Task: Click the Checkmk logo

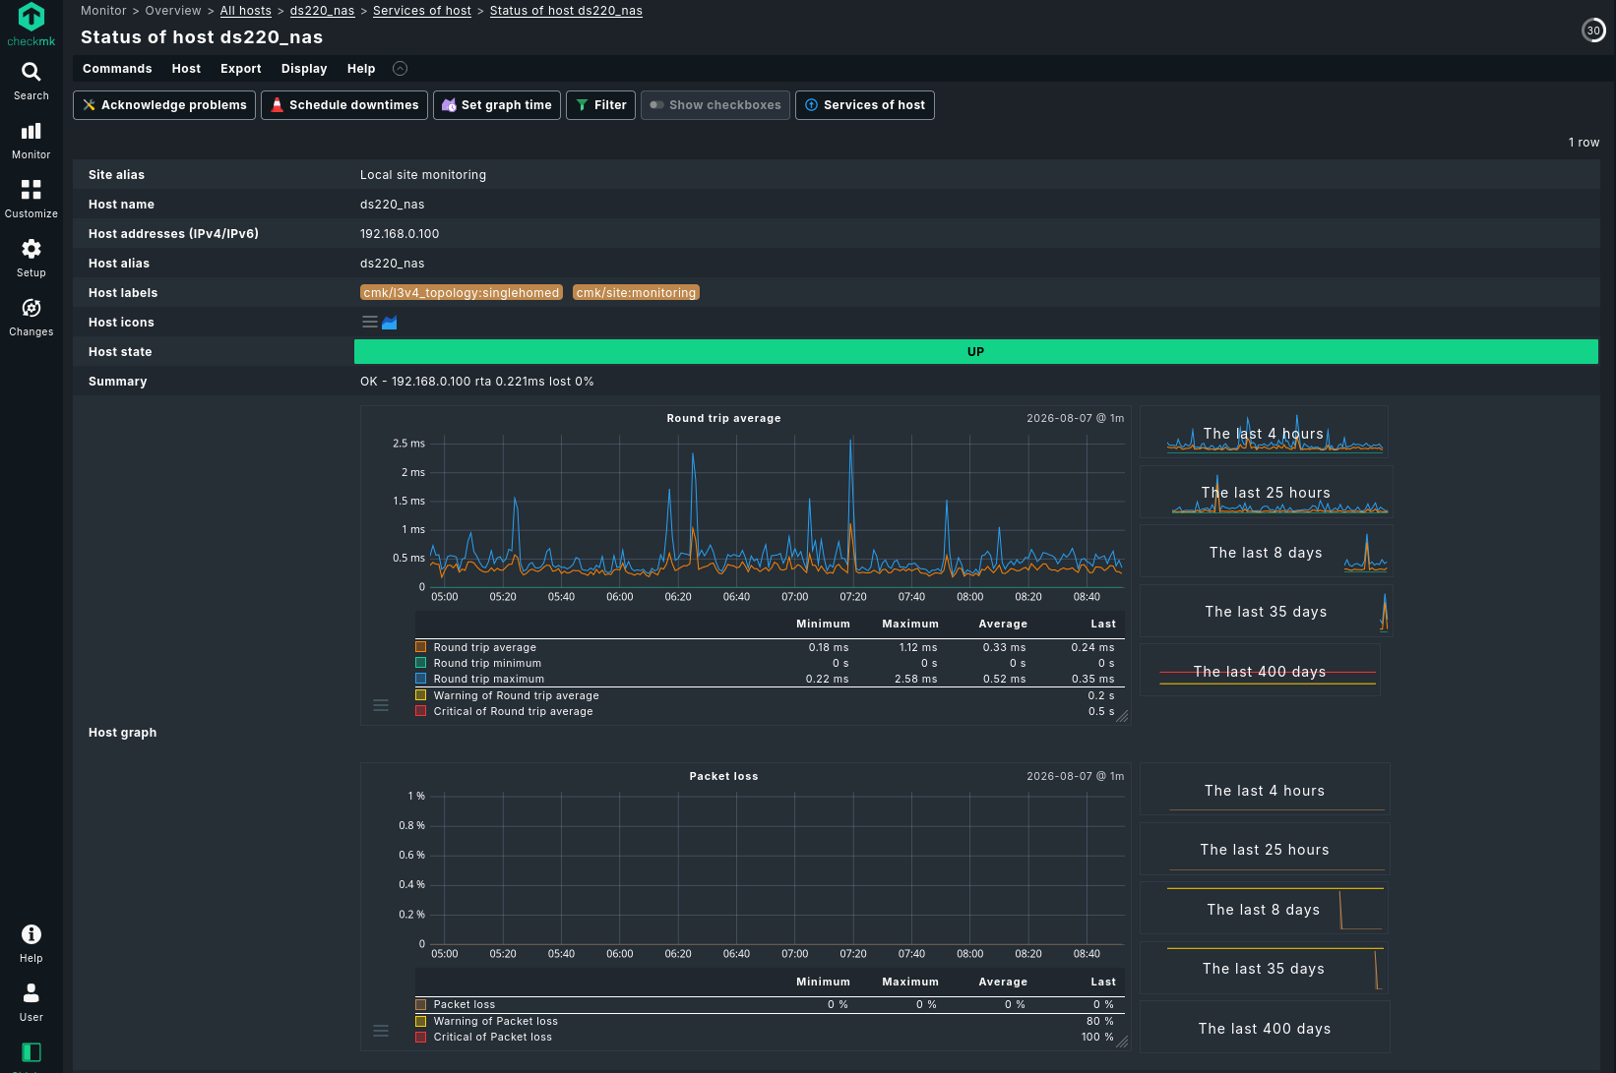Action: point(31,24)
